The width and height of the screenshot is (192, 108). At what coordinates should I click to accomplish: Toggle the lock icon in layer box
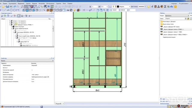pyautogui.click(x=116, y=7)
